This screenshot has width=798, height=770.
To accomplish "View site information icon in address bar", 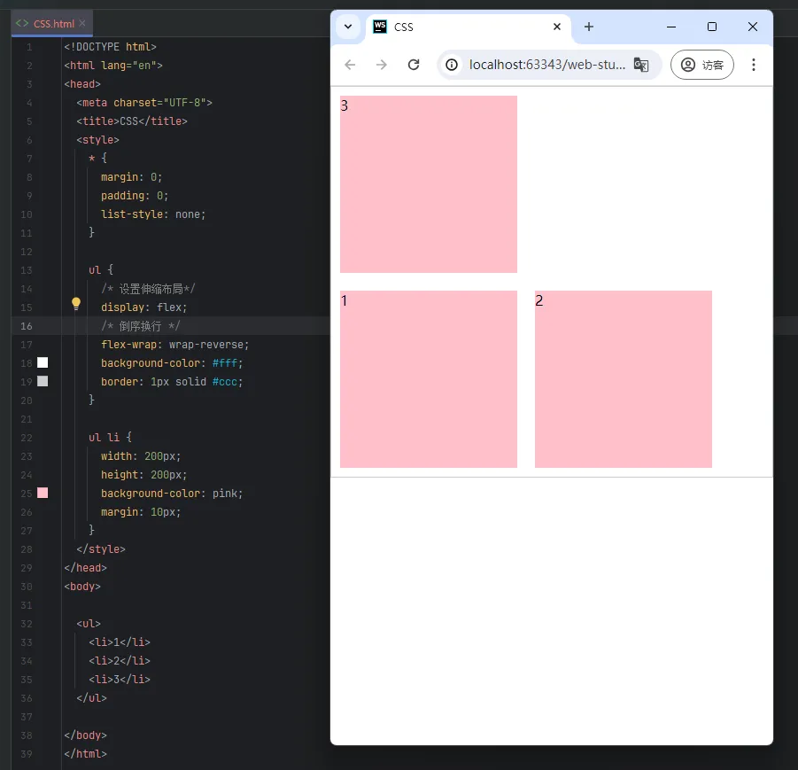I will coord(453,65).
